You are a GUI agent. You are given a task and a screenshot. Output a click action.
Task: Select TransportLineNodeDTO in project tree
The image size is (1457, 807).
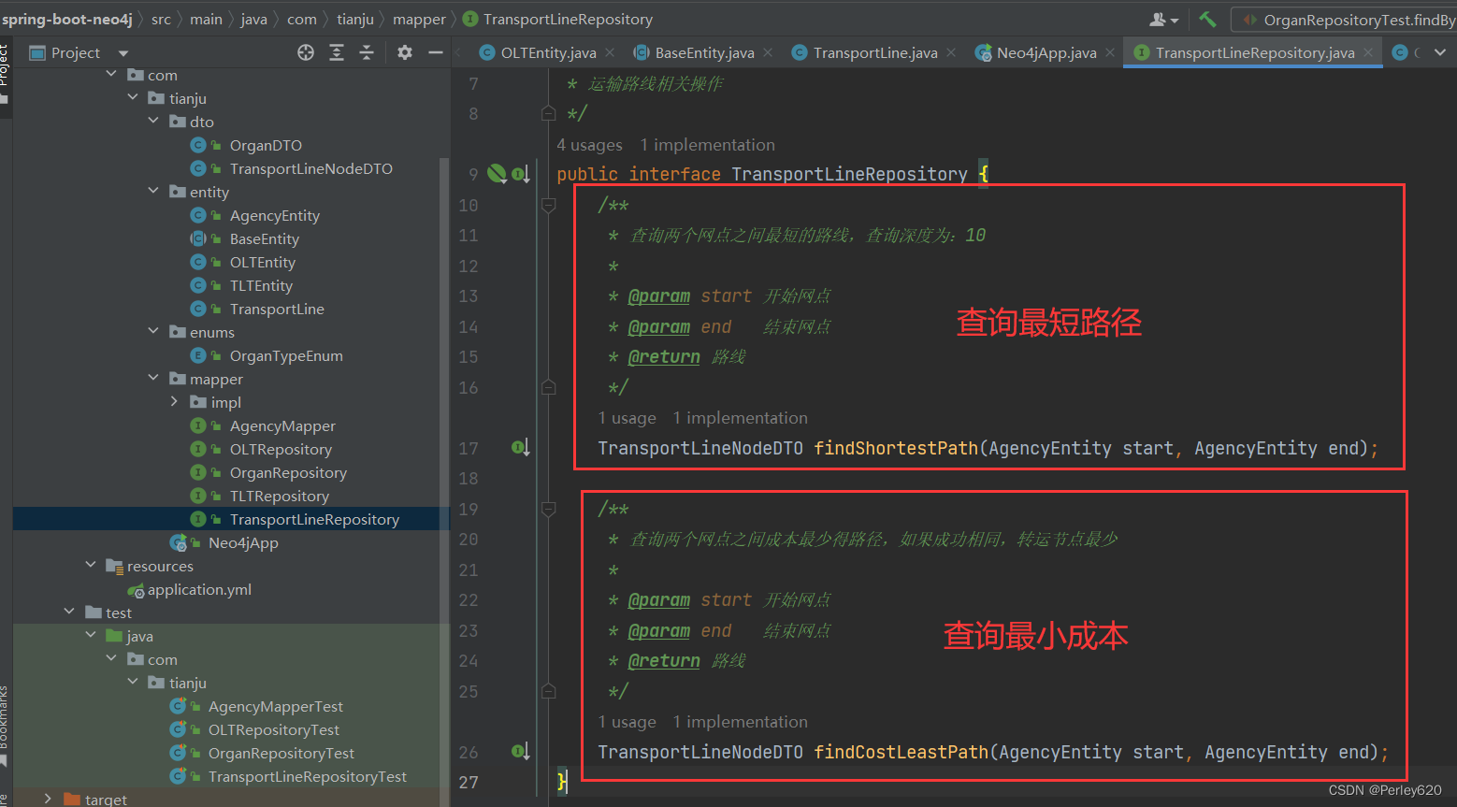point(311,168)
